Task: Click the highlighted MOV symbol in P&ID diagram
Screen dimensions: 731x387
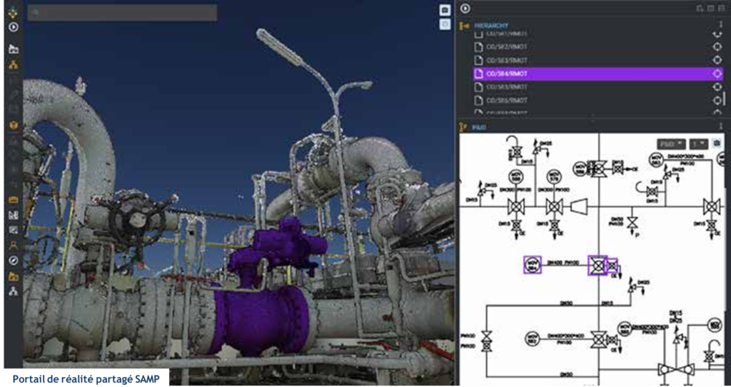Action: pos(532,265)
